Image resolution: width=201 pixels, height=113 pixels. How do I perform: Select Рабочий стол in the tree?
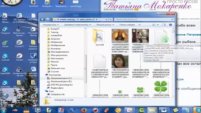[x=58, y=68]
